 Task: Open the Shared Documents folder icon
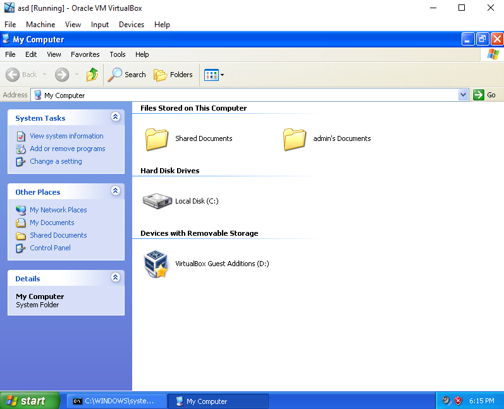156,138
